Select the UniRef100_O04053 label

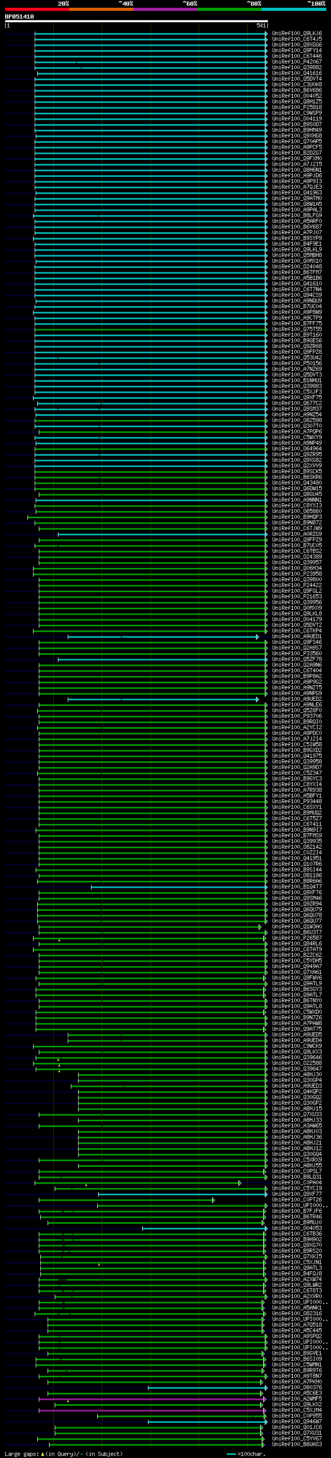(x=297, y=1228)
